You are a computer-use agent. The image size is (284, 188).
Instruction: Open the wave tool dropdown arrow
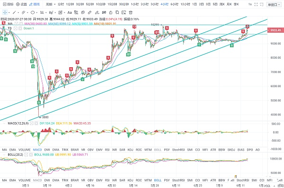click(55, 13)
